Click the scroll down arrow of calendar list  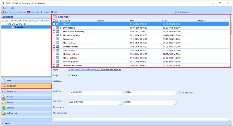231,66
